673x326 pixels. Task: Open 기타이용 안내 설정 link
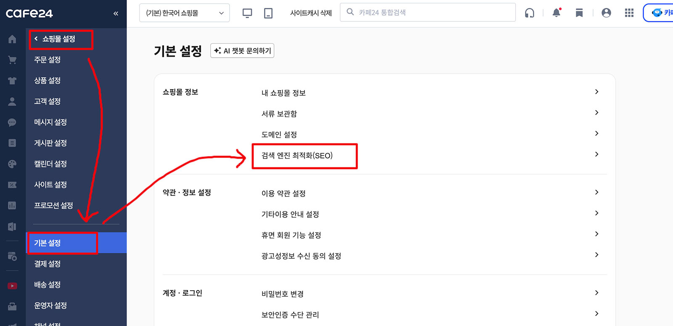290,214
